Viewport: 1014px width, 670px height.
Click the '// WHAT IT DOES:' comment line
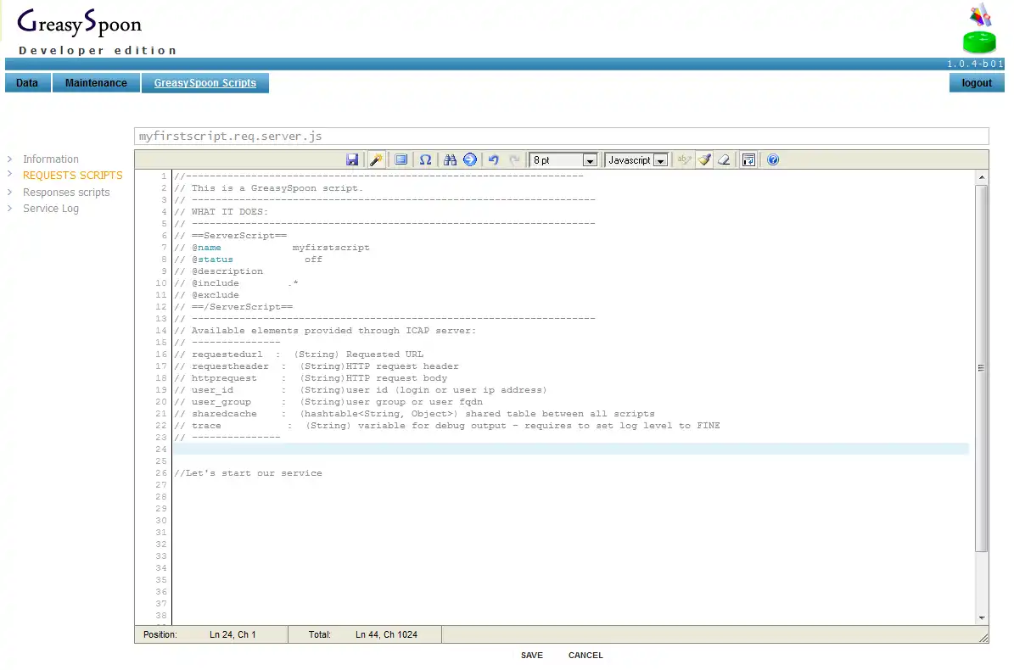(221, 212)
